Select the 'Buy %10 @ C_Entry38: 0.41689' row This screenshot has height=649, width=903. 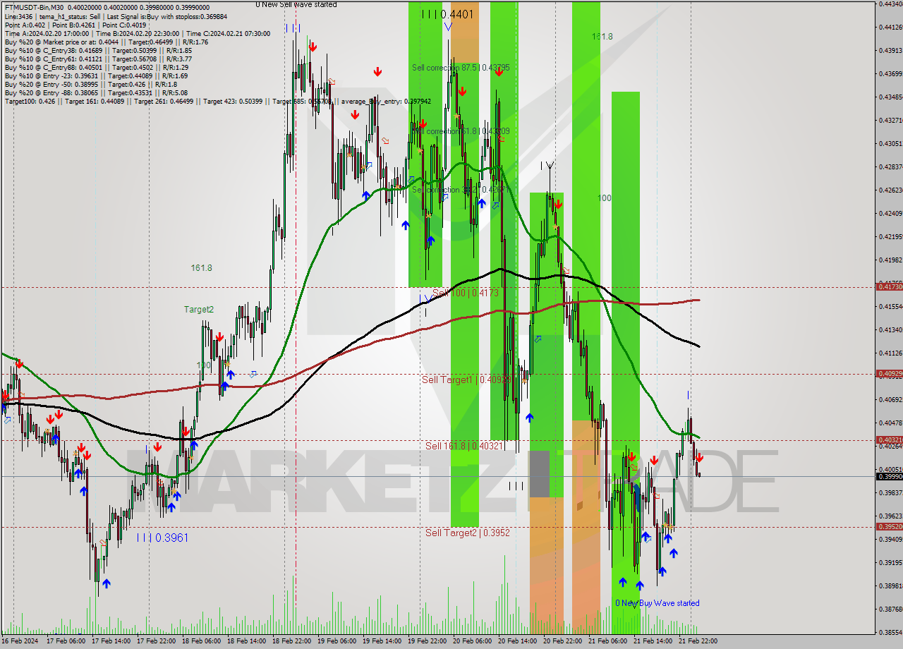point(98,50)
